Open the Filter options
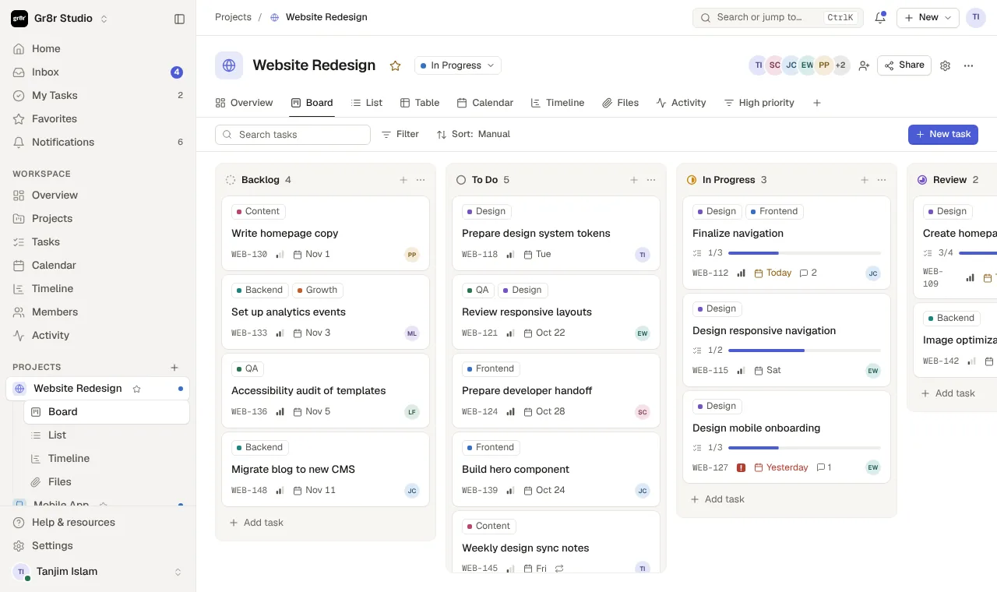The width and height of the screenshot is (997, 592). (400, 134)
